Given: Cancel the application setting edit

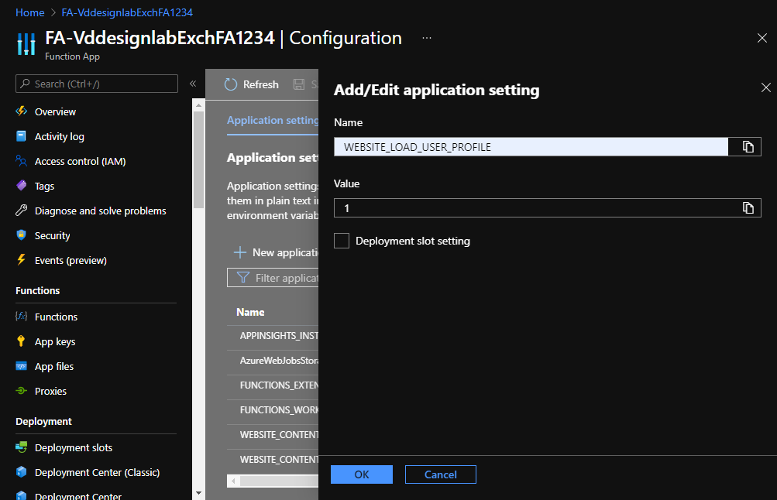Looking at the screenshot, I should click(441, 474).
